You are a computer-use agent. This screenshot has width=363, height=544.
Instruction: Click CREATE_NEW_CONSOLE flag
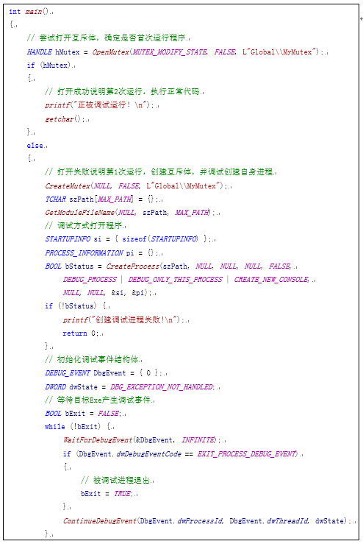tap(271, 279)
